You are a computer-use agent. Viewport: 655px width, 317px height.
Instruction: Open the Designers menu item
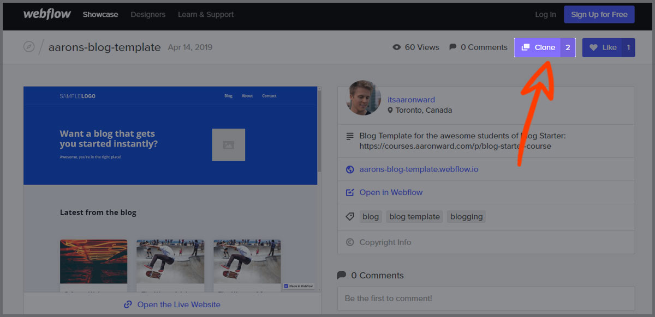point(148,15)
